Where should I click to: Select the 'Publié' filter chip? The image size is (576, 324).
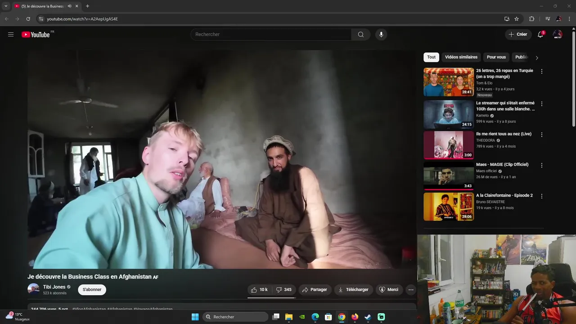pyautogui.click(x=522, y=57)
